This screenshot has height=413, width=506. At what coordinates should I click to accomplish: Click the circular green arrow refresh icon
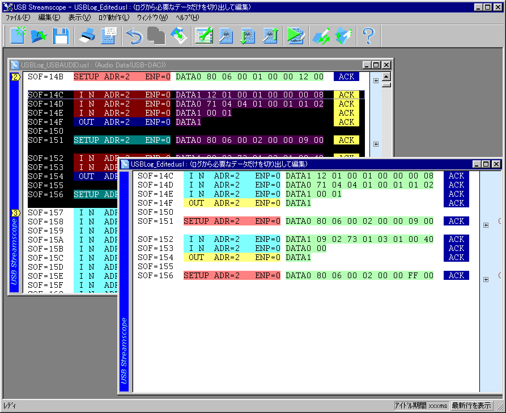tap(343, 36)
